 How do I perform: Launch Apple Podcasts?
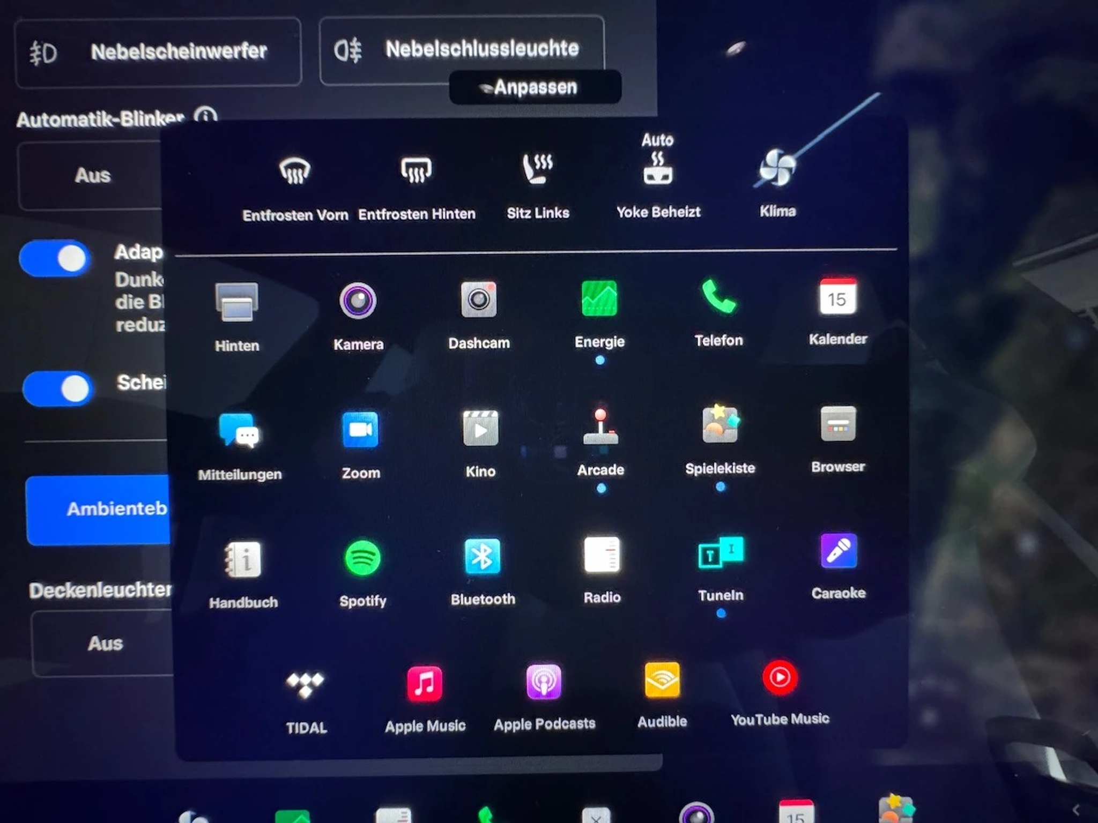pos(544,685)
